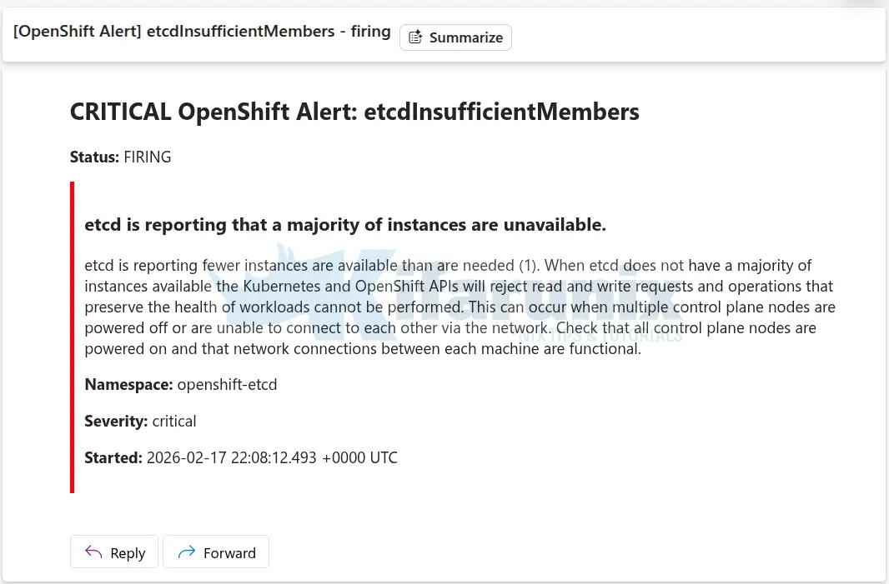This screenshot has width=889, height=584.
Task: Click the CRITICAL OpenShift Alert heading
Action: [354, 111]
